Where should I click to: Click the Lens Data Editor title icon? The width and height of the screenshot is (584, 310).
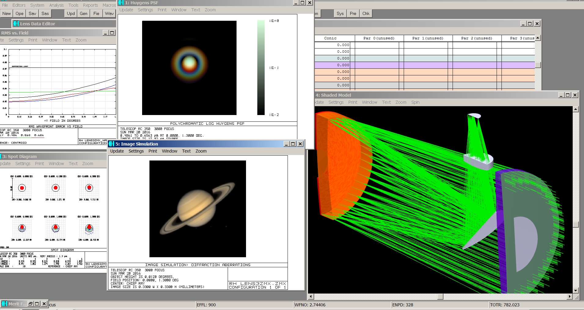[16, 23]
